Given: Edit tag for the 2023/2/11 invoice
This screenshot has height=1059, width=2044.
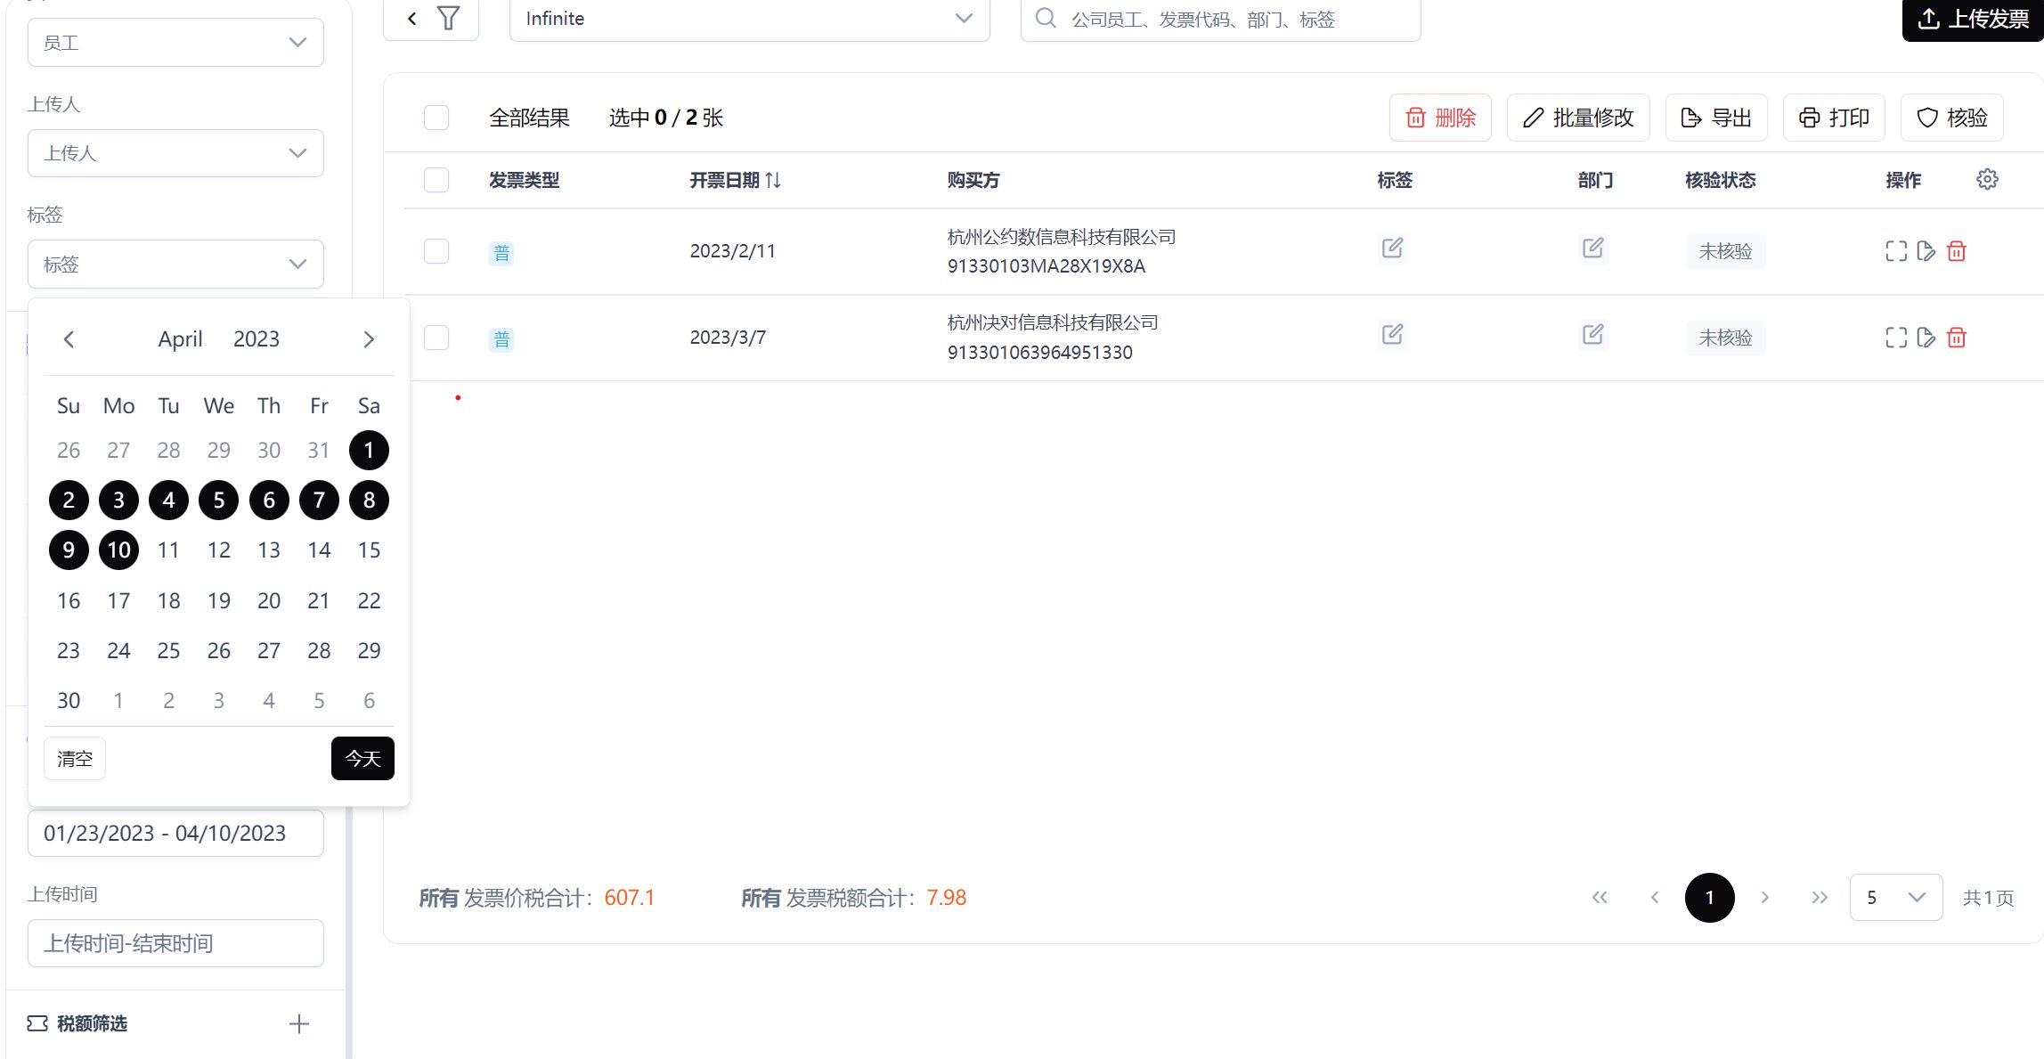Looking at the screenshot, I should [1393, 248].
